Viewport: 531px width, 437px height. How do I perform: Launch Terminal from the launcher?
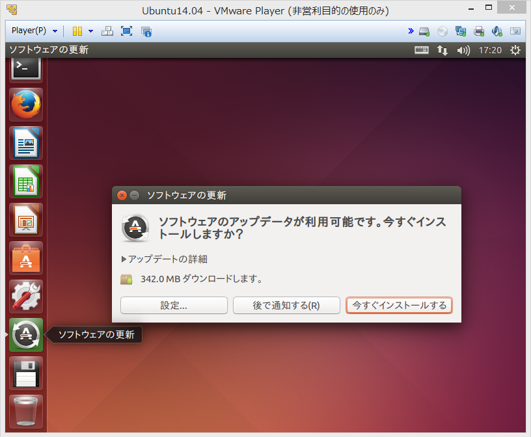click(x=26, y=69)
